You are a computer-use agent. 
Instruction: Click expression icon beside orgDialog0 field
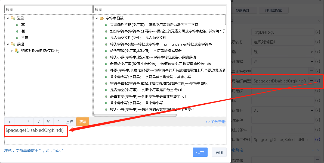(x=317, y=32)
